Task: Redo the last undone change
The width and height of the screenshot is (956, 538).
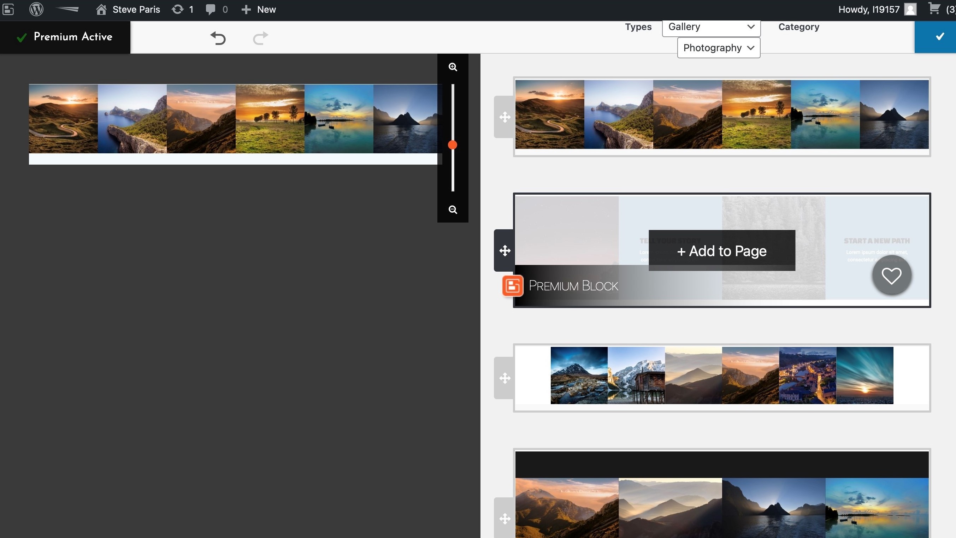Action: [260, 37]
